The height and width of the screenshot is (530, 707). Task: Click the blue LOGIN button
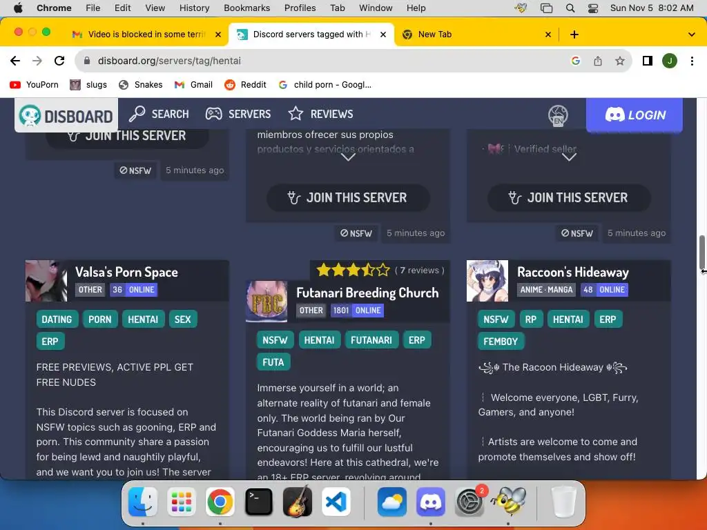(634, 115)
